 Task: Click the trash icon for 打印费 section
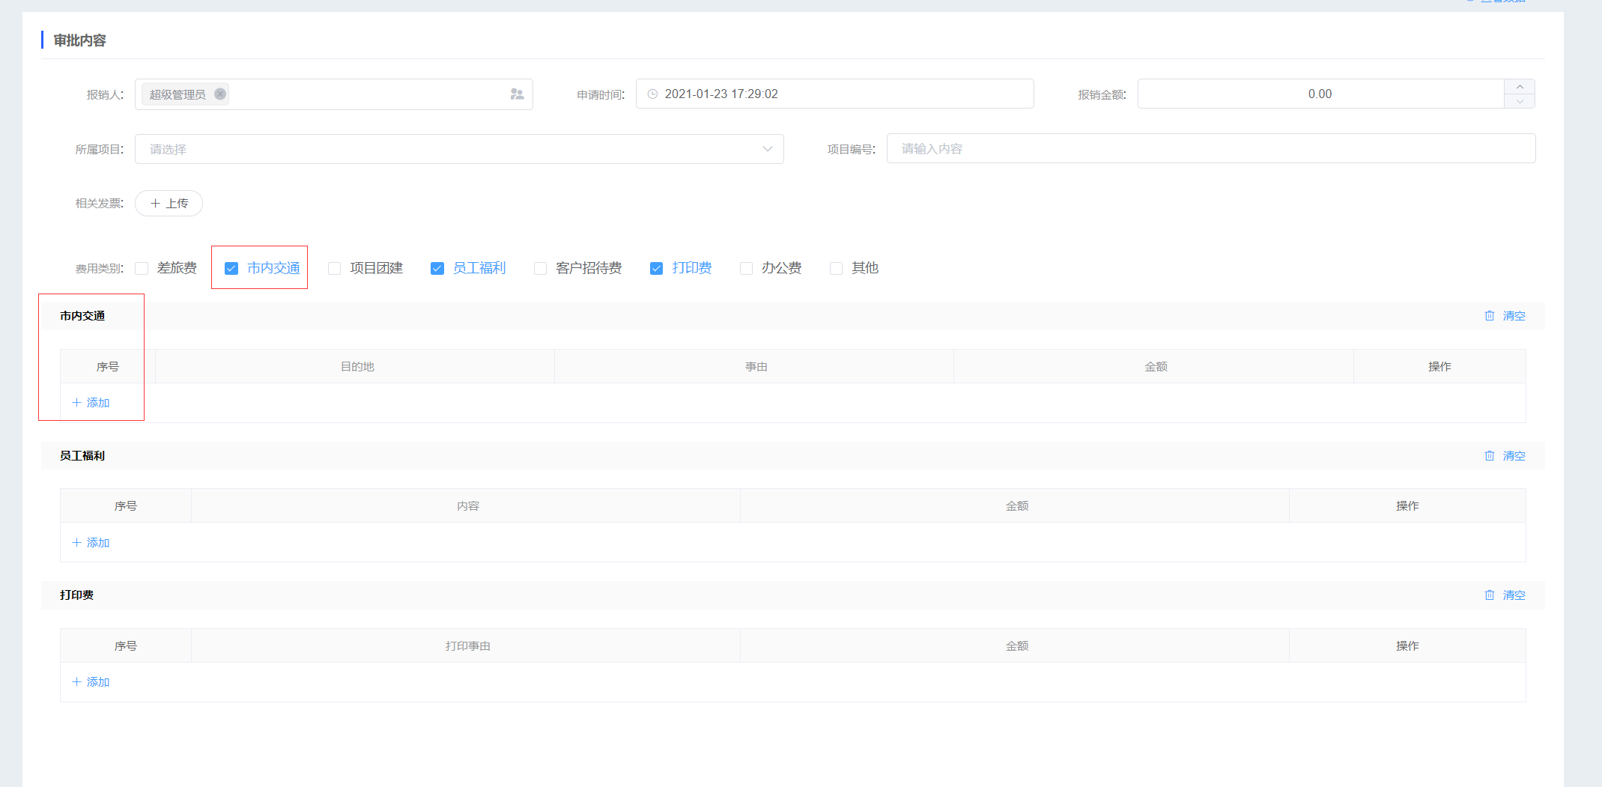(1490, 595)
